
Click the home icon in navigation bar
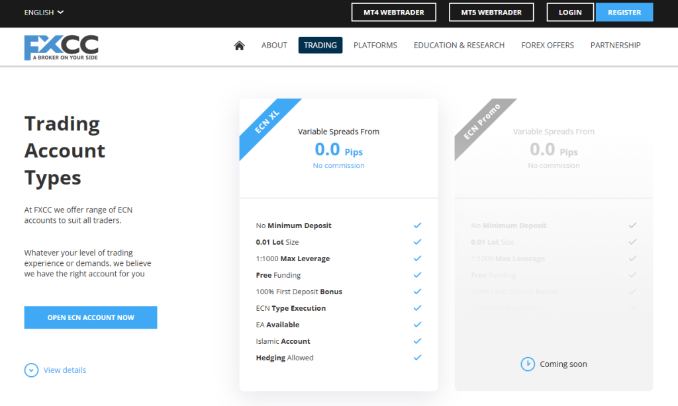(x=239, y=45)
